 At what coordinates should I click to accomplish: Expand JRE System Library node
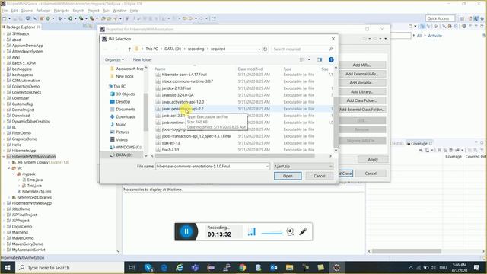(9, 162)
